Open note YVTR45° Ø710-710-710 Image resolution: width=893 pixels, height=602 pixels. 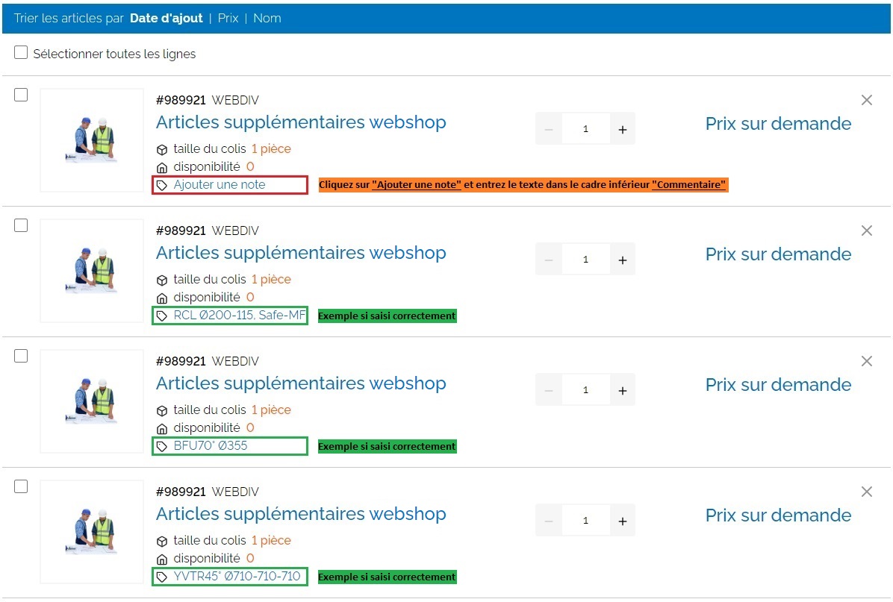(x=237, y=577)
